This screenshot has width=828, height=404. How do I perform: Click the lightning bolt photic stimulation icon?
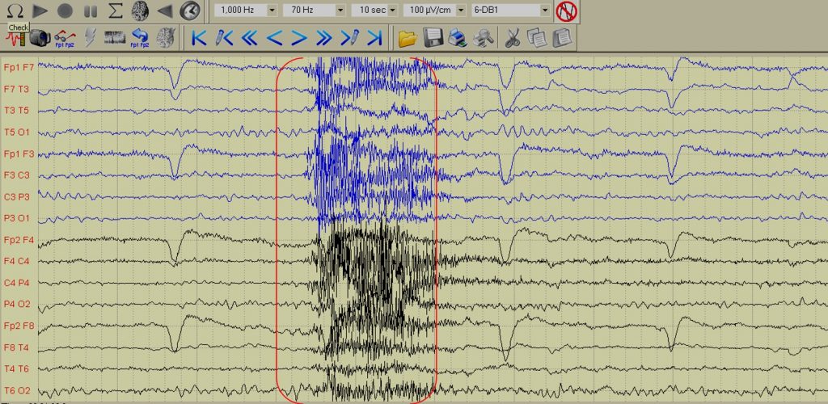[x=90, y=37]
